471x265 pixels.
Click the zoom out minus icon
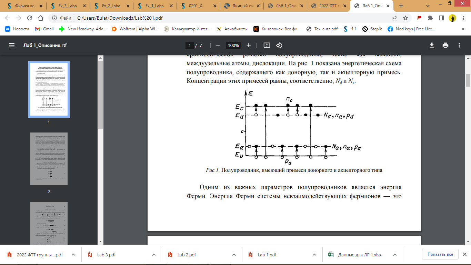[218, 45]
